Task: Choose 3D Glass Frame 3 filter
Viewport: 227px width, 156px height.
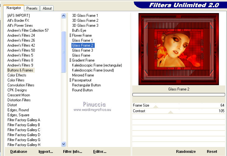Action: click(85, 25)
